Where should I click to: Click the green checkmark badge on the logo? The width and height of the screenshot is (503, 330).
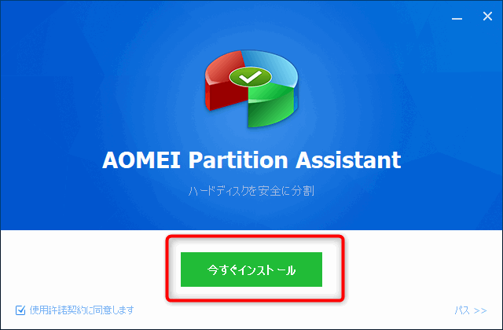point(250,77)
